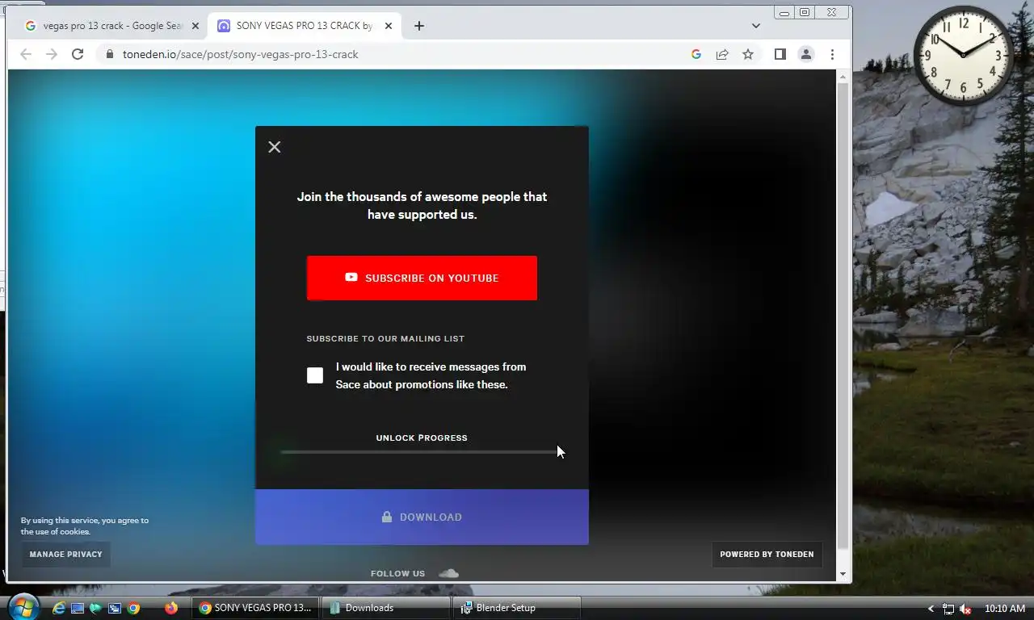Open the Downloads taskbar window

[x=386, y=608]
